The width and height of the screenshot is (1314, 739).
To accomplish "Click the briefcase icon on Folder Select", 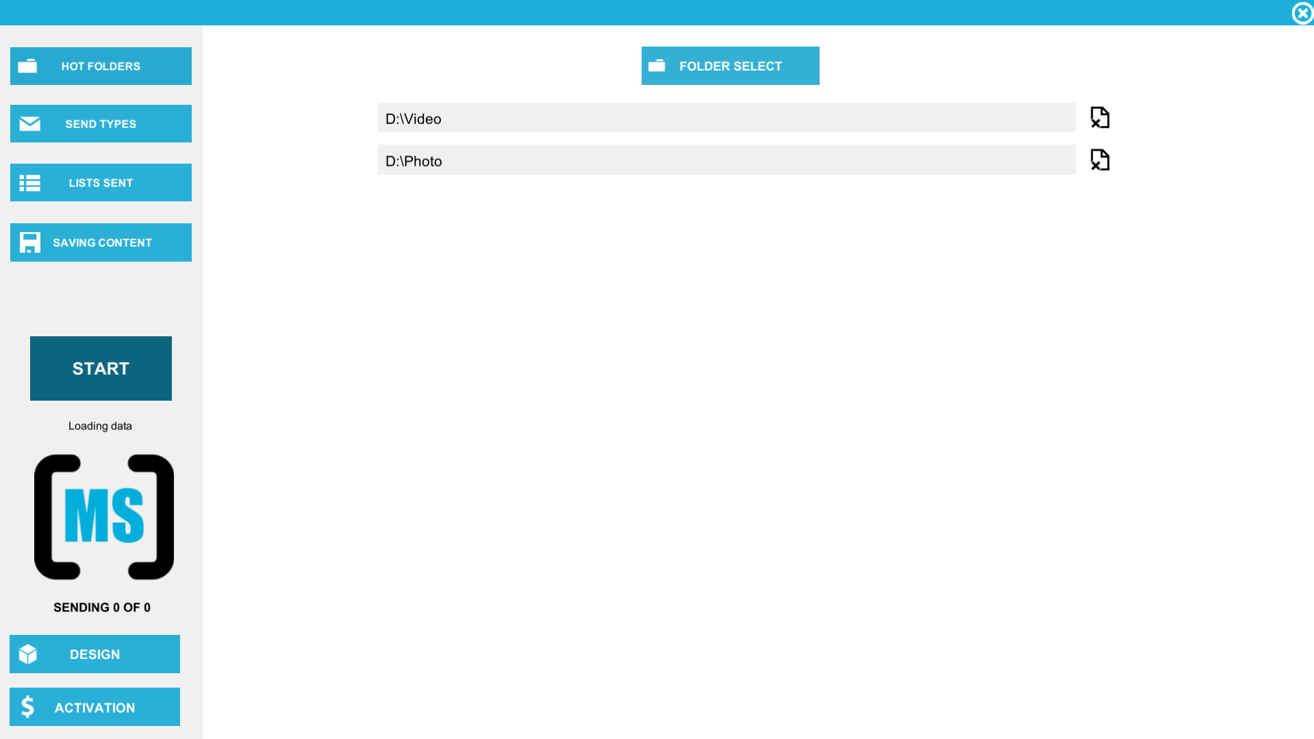I will pos(657,66).
